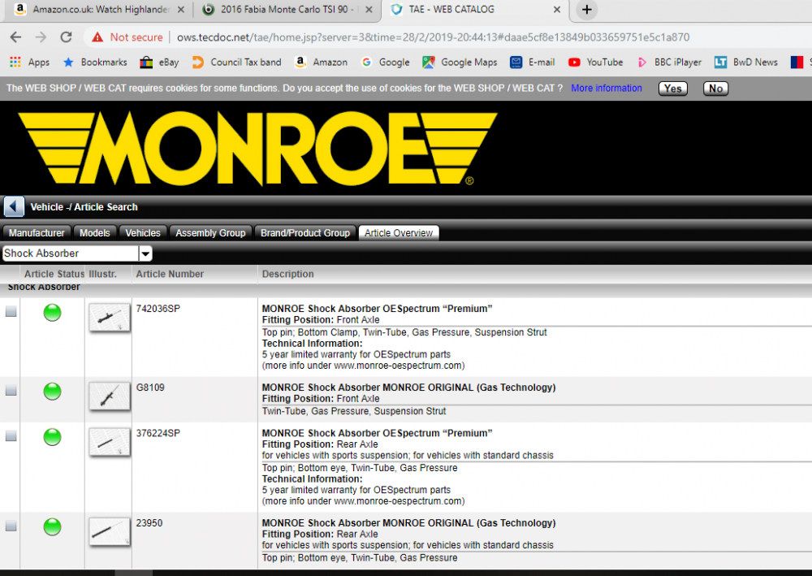Image resolution: width=812 pixels, height=576 pixels.
Task: Select the Article Overview tab
Action: 398,233
